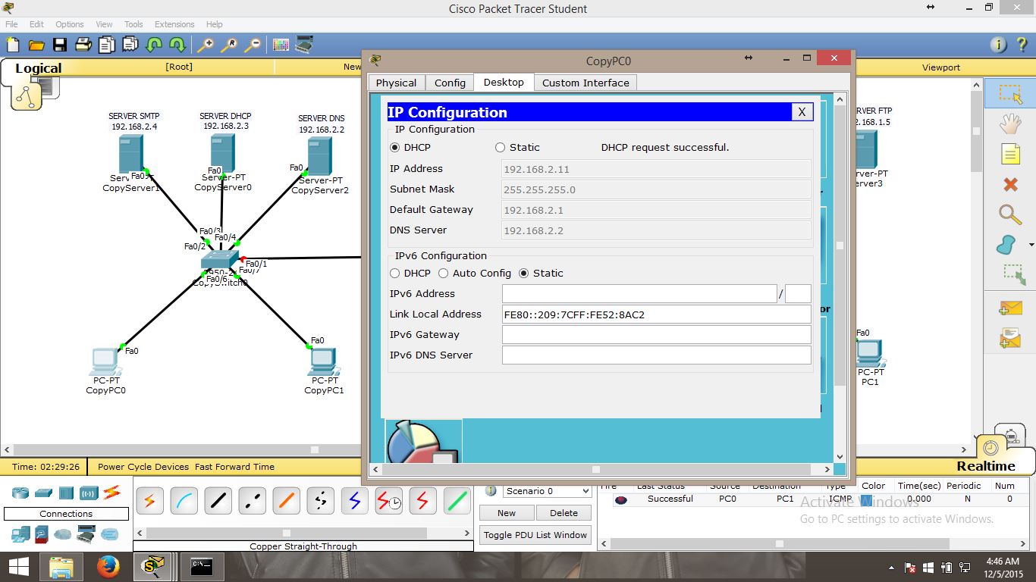Click Power Cycle Devices
Image resolution: width=1036 pixels, height=582 pixels.
click(x=143, y=467)
